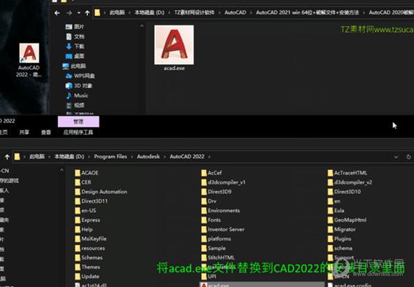Select the Schemas folder
Screen dimensions: 414x287
tap(89, 257)
